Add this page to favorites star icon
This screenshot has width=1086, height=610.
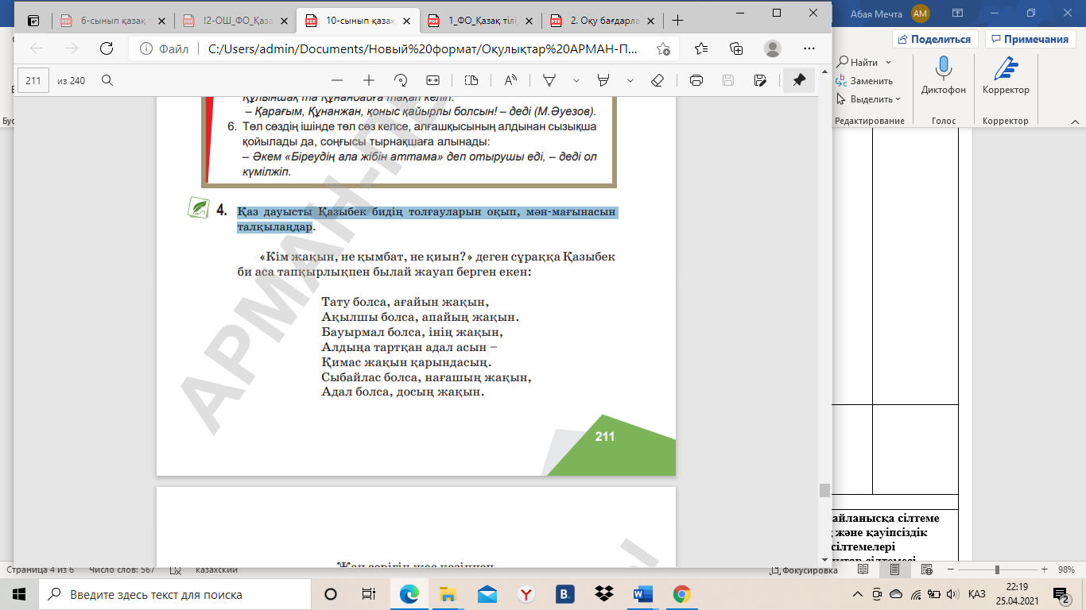pos(663,48)
